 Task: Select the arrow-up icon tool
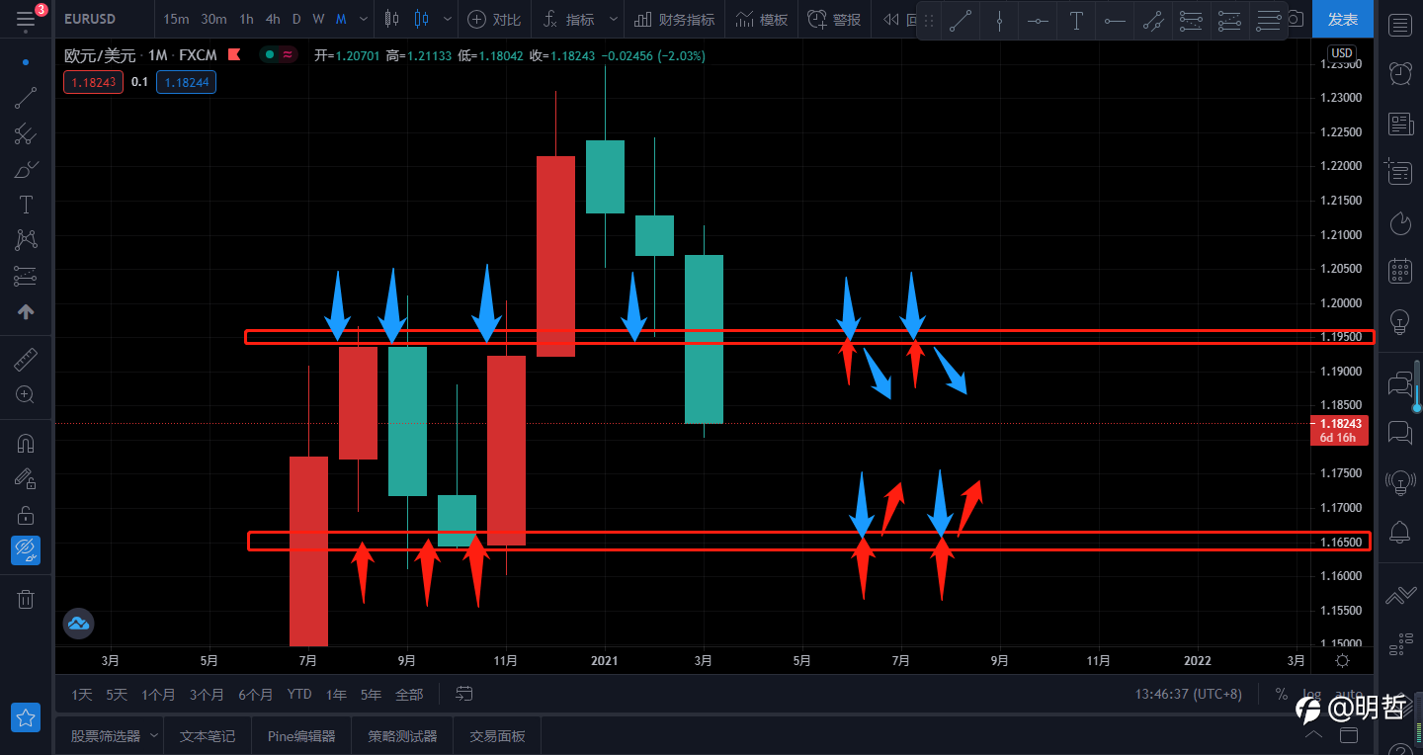26,311
